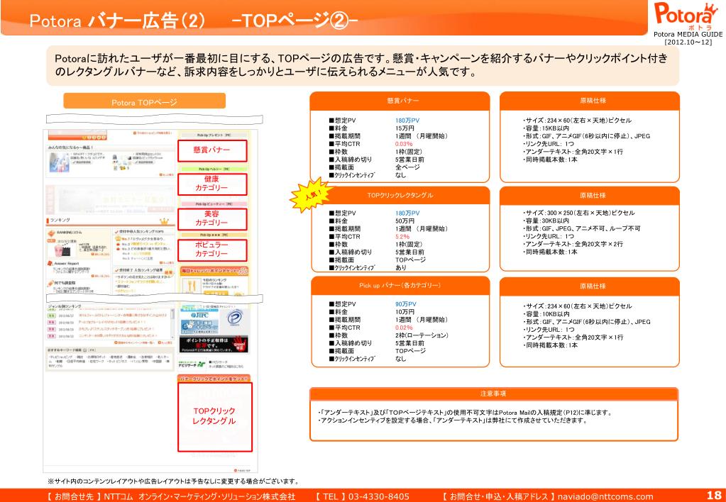The width and height of the screenshot is (726, 502).
Task: Click 180万PV in the TOPクリックレクタングル panel
Action: coord(407,213)
